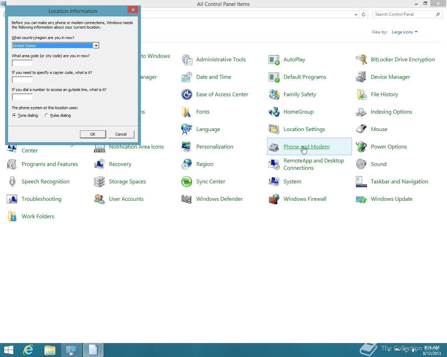Open the Indexing Options icon

tap(361, 112)
